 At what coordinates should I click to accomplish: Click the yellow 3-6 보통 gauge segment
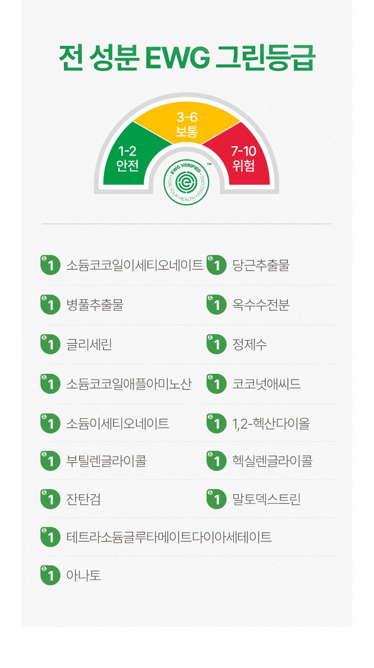(187, 124)
